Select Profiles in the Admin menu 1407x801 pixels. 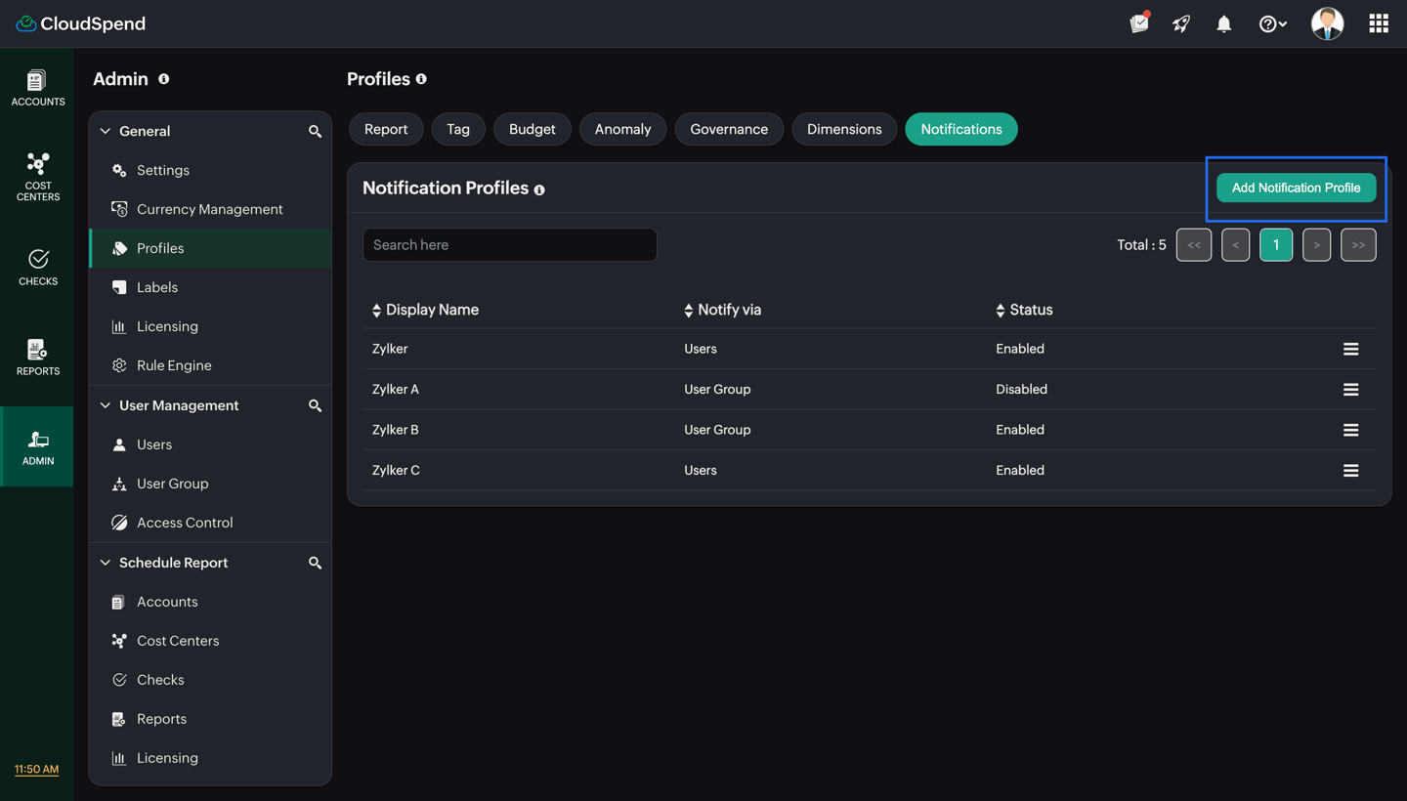point(211,248)
